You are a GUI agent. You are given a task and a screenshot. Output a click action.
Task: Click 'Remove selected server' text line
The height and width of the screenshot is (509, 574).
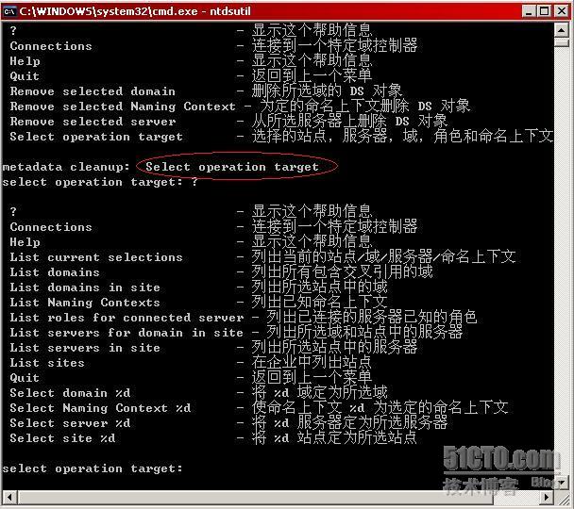coord(93,122)
